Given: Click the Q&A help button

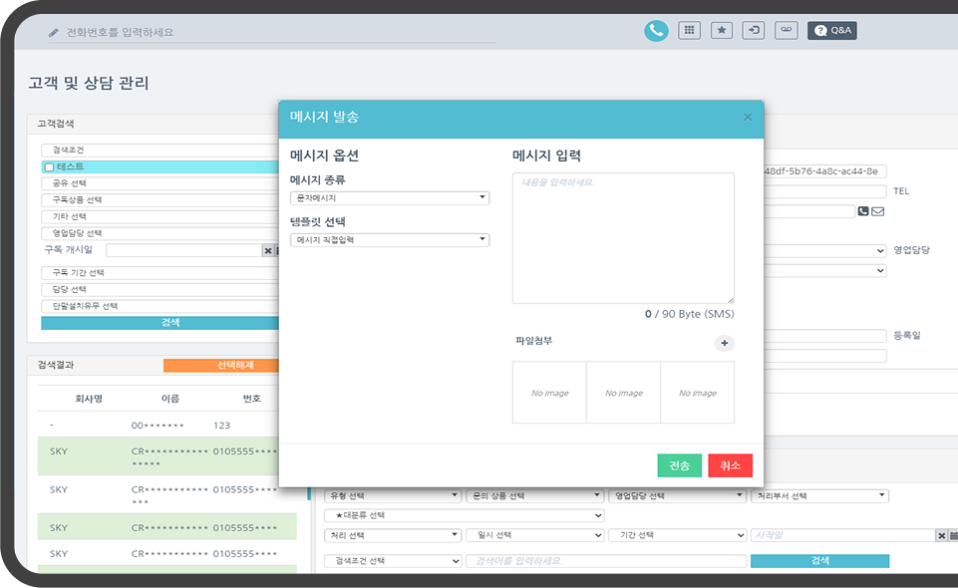Looking at the screenshot, I should click(832, 31).
